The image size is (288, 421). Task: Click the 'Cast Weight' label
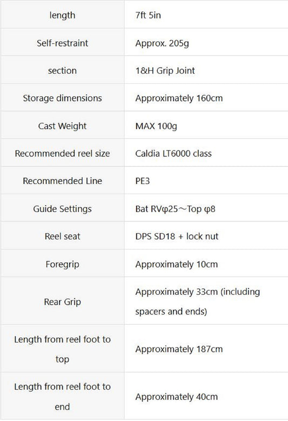[x=62, y=126]
